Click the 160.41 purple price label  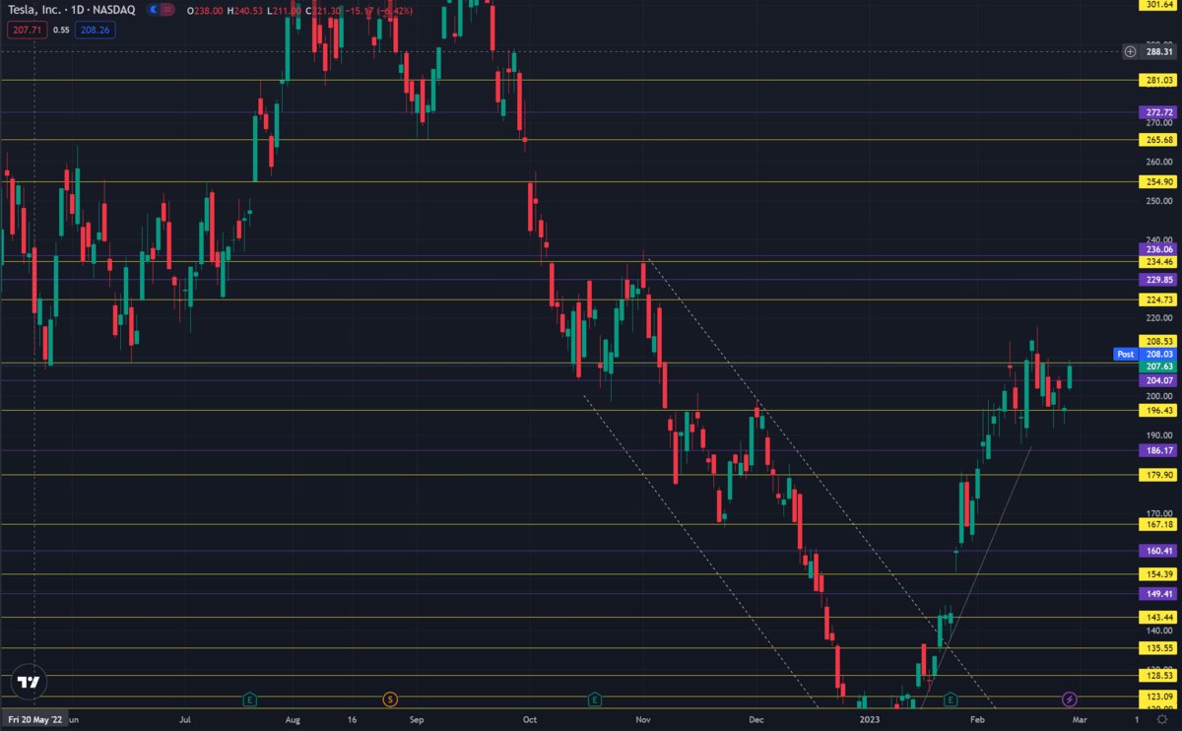tap(1158, 551)
